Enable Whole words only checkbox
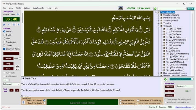 [x=120, y=103]
